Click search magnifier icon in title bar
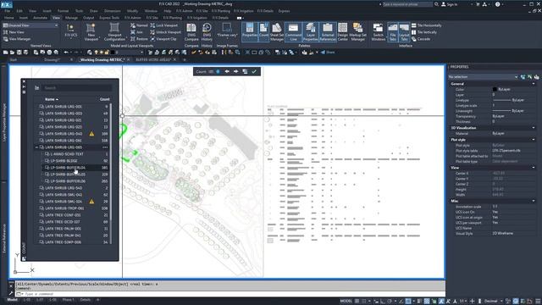The image size is (542, 305). [x=437, y=4]
